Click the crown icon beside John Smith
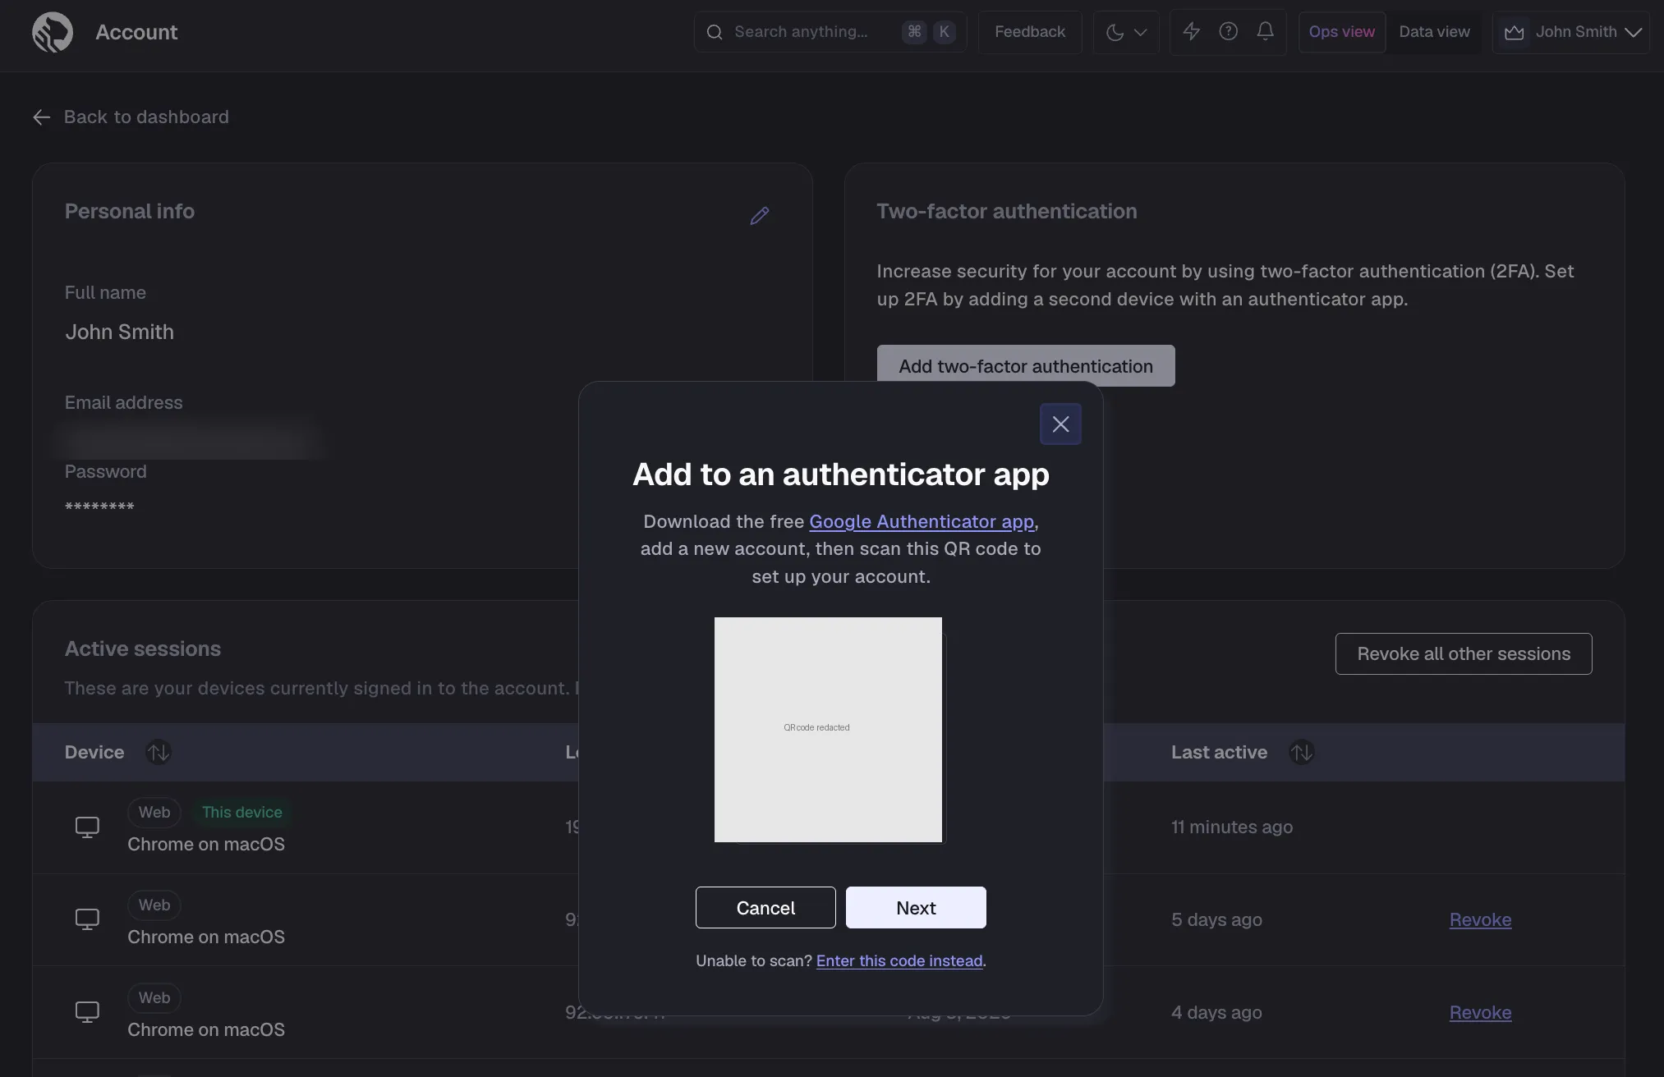This screenshot has width=1664, height=1077. [1514, 32]
